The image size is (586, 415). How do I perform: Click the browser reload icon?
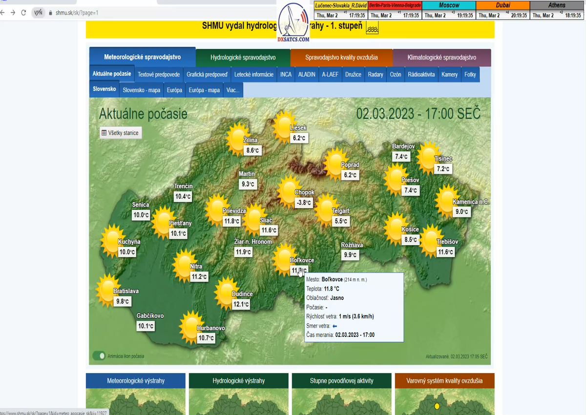click(23, 13)
